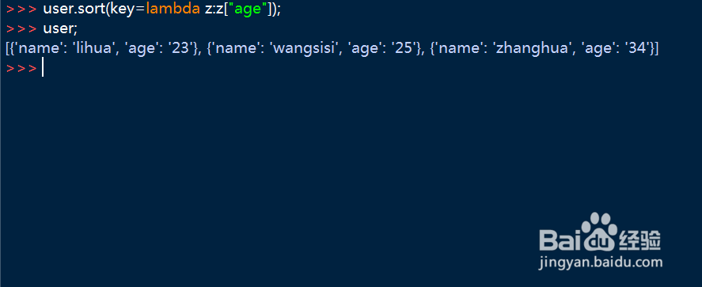Click the age value '23' in output
The height and width of the screenshot is (287, 702).
181,48
